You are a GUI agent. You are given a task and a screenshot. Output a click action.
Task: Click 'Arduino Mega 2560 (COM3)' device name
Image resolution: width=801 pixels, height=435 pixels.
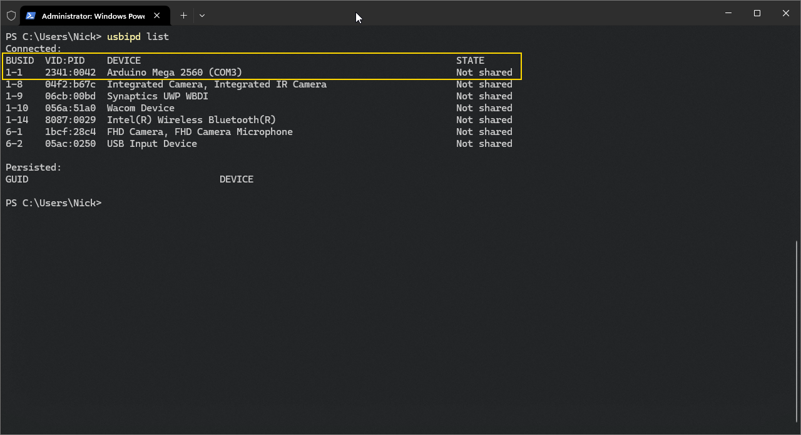175,72
